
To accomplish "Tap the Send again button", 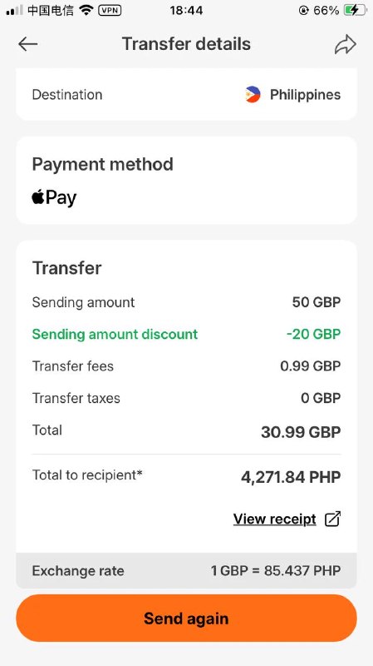I will click(x=186, y=618).
